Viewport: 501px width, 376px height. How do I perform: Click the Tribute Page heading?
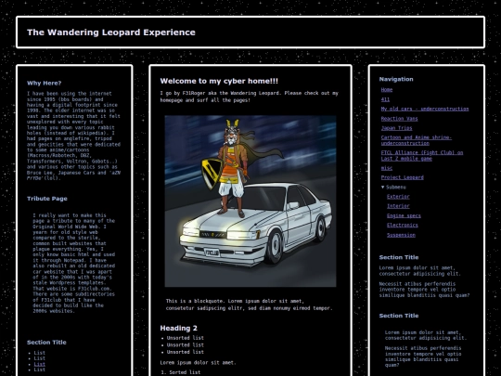[x=47, y=199]
